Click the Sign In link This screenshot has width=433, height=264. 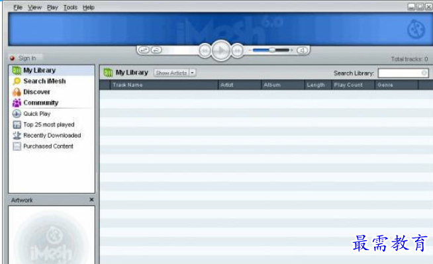point(27,58)
